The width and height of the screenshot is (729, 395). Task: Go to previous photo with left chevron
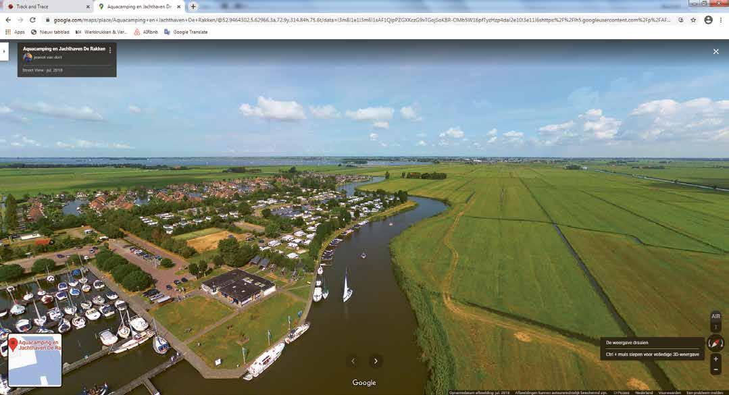point(353,361)
